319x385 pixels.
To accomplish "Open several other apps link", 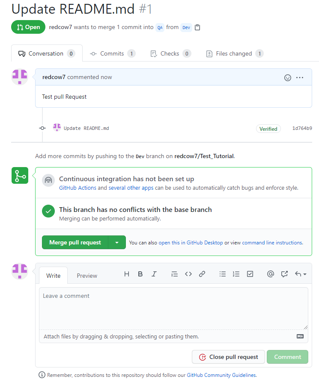I will 131,188.
